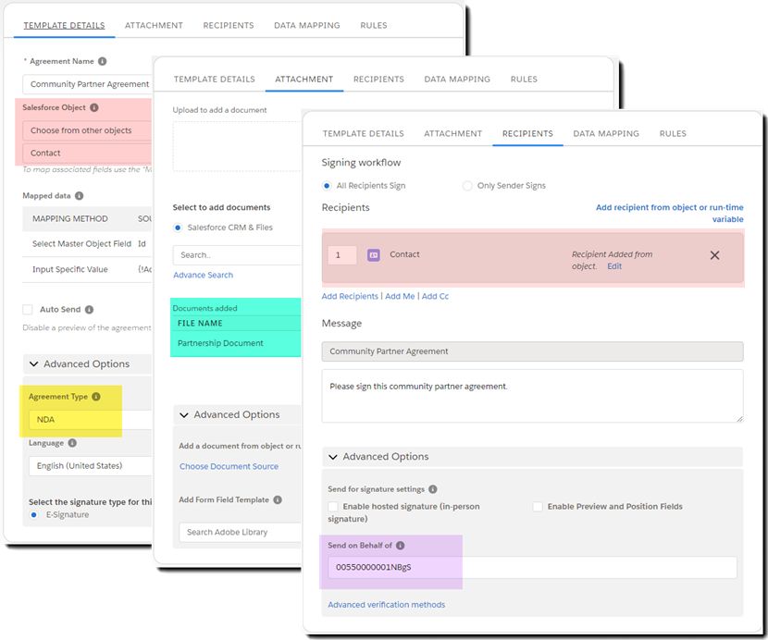Open Rules tab in the front window
The height and width of the screenshot is (640, 768).
tap(673, 134)
